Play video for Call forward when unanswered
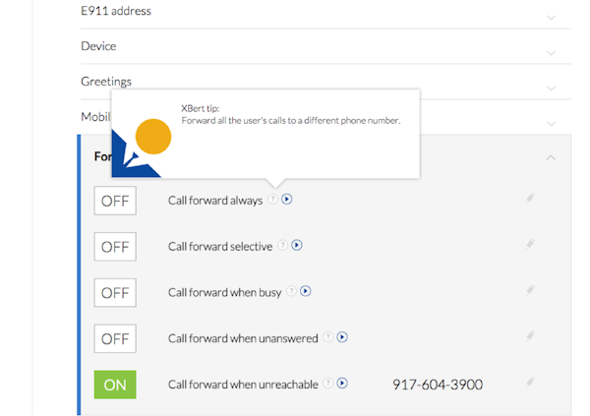Screen dimensions: 590x416 pyautogui.click(x=342, y=337)
